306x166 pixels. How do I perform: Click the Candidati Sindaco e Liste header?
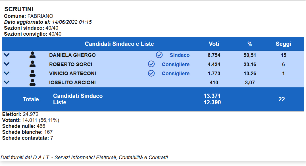pos(119,44)
